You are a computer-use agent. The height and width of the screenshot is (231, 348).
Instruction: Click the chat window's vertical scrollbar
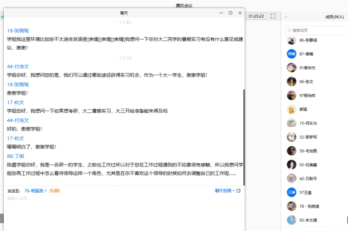point(244,137)
